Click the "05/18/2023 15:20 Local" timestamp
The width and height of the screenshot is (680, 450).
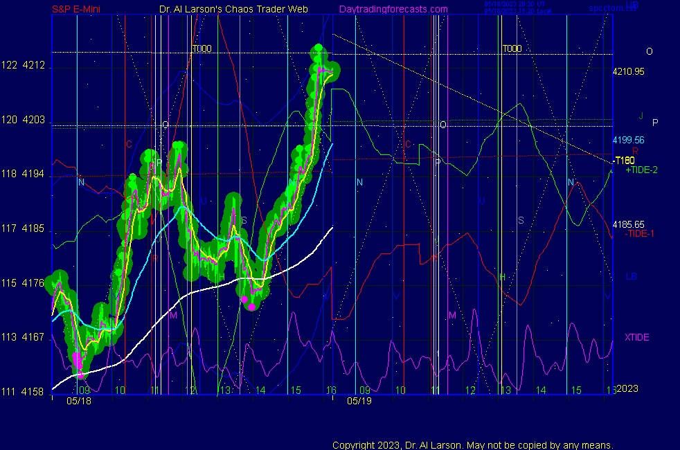(518, 11)
